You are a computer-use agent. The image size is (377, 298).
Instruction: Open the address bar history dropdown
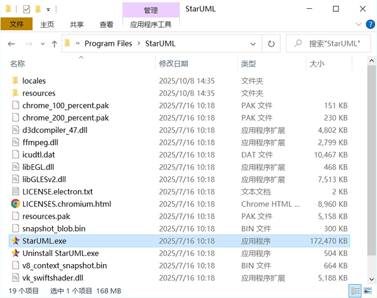[254, 44]
